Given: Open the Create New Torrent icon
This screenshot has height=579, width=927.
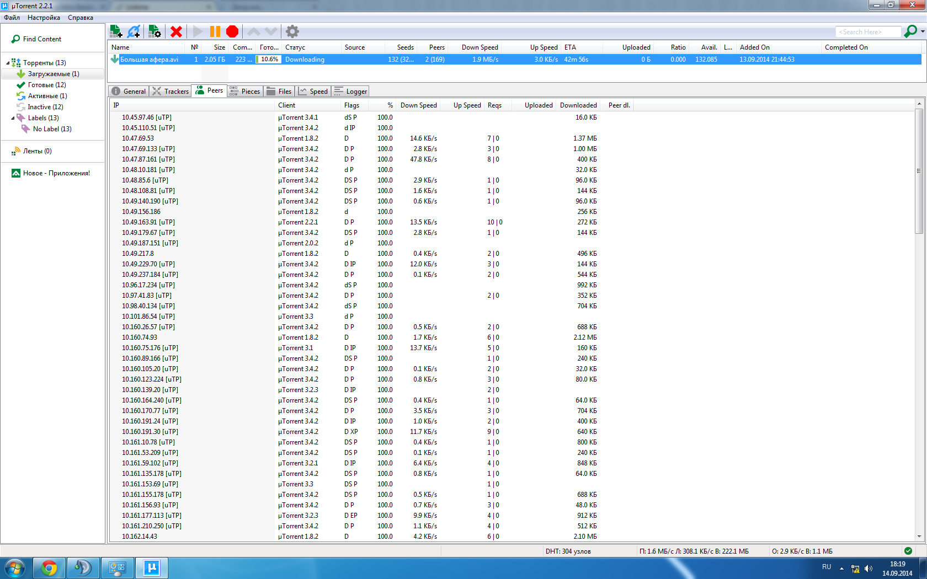Looking at the screenshot, I should click(154, 31).
